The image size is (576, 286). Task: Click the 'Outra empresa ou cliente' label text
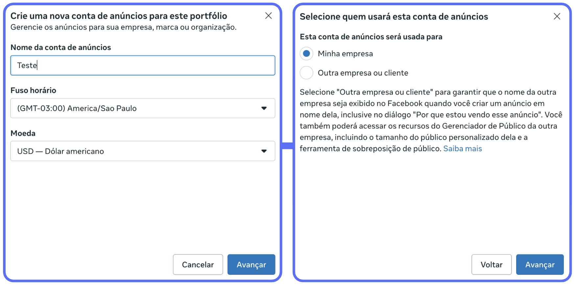tap(363, 73)
